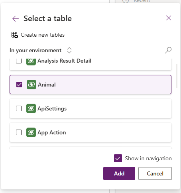This screenshot has width=181, height=193.
Task: Click the ApiSettings Dataverse icon
Action: pyautogui.click(x=31, y=108)
